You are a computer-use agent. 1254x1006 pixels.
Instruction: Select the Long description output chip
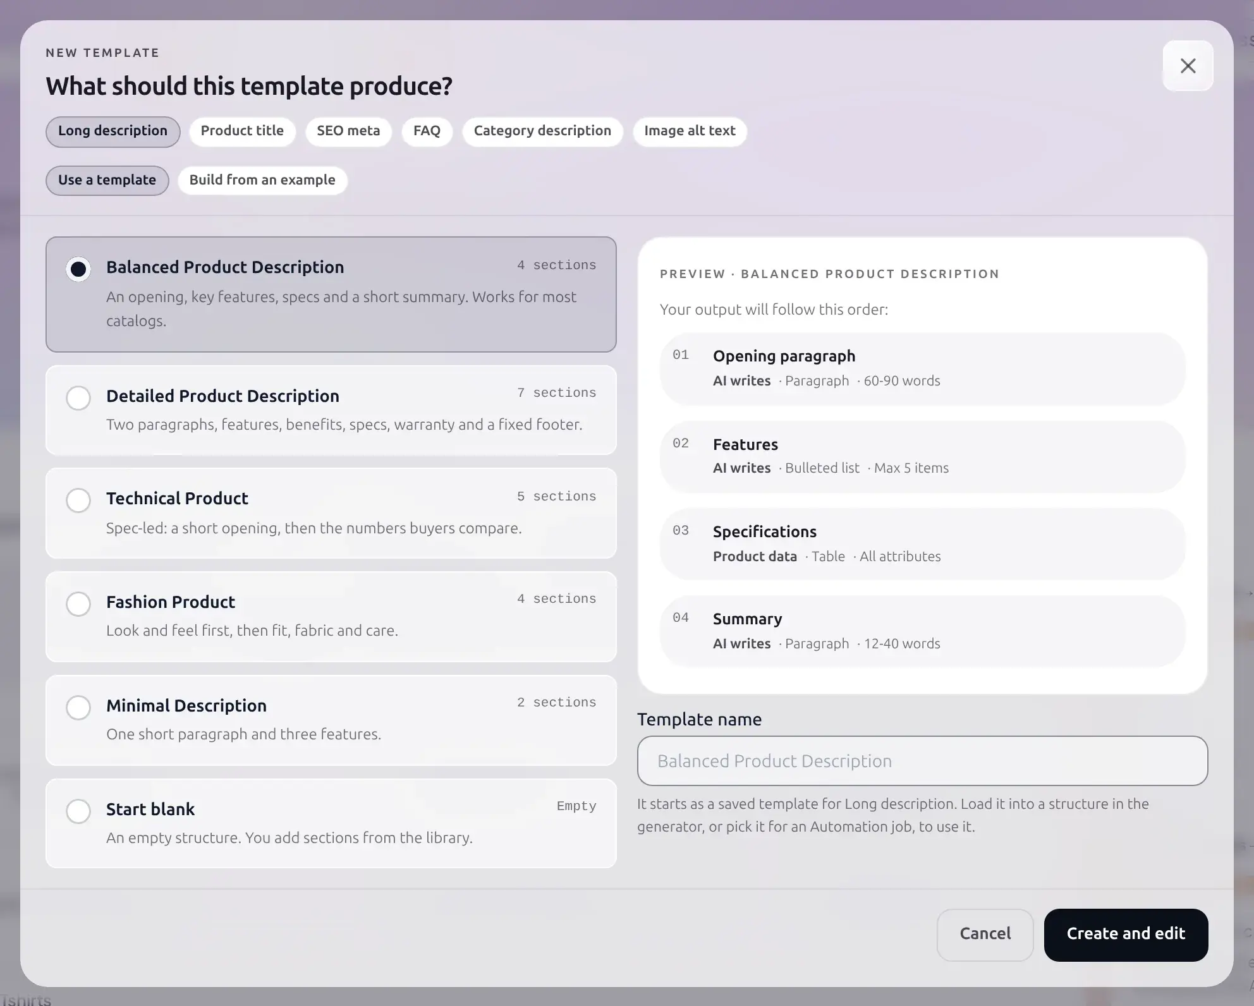[x=113, y=131]
